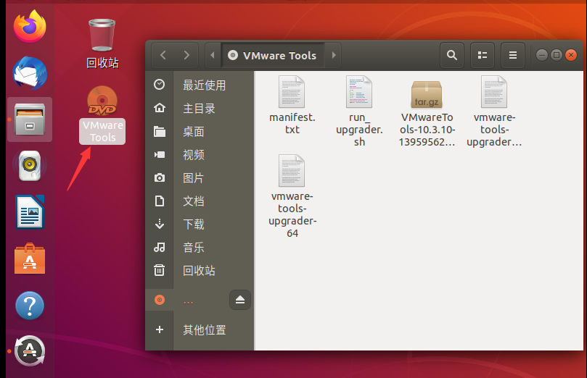Image resolution: width=587 pixels, height=378 pixels.
Task: Launch Thunderbird mail from the dock
Action: [x=30, y=73]
